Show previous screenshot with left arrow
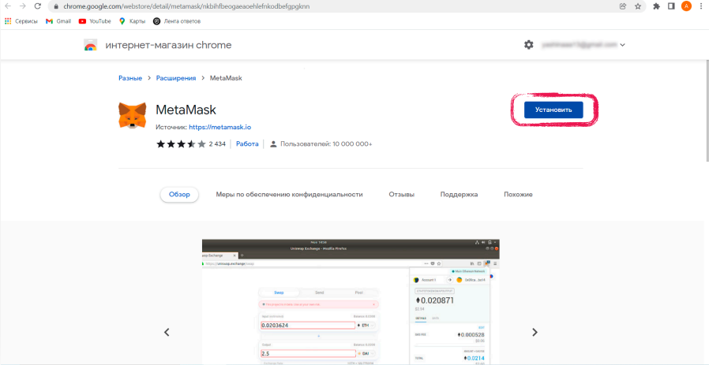Screen dimensions: 709x365 point(167,332)
